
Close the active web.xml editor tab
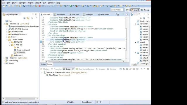tap(51, 15)
